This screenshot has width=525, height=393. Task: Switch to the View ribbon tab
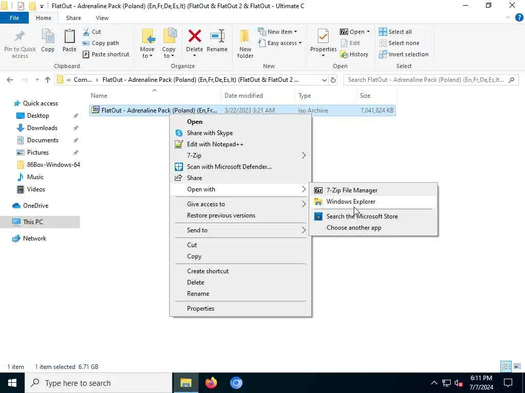coord(102,18)
